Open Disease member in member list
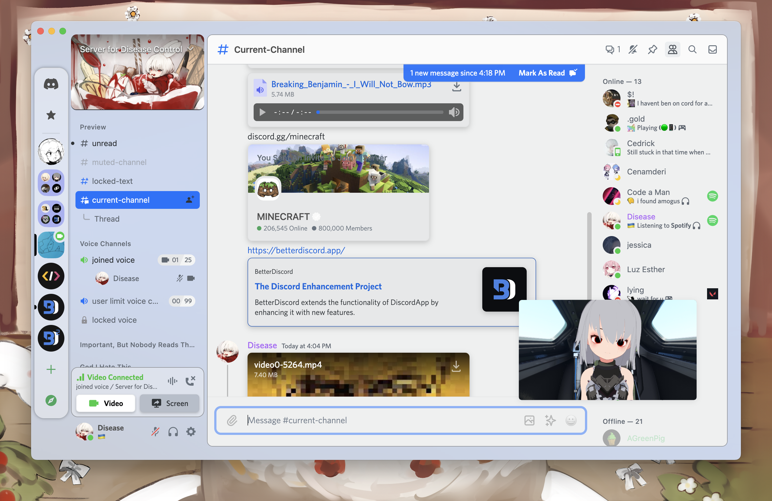 click(x=660, y=221)
